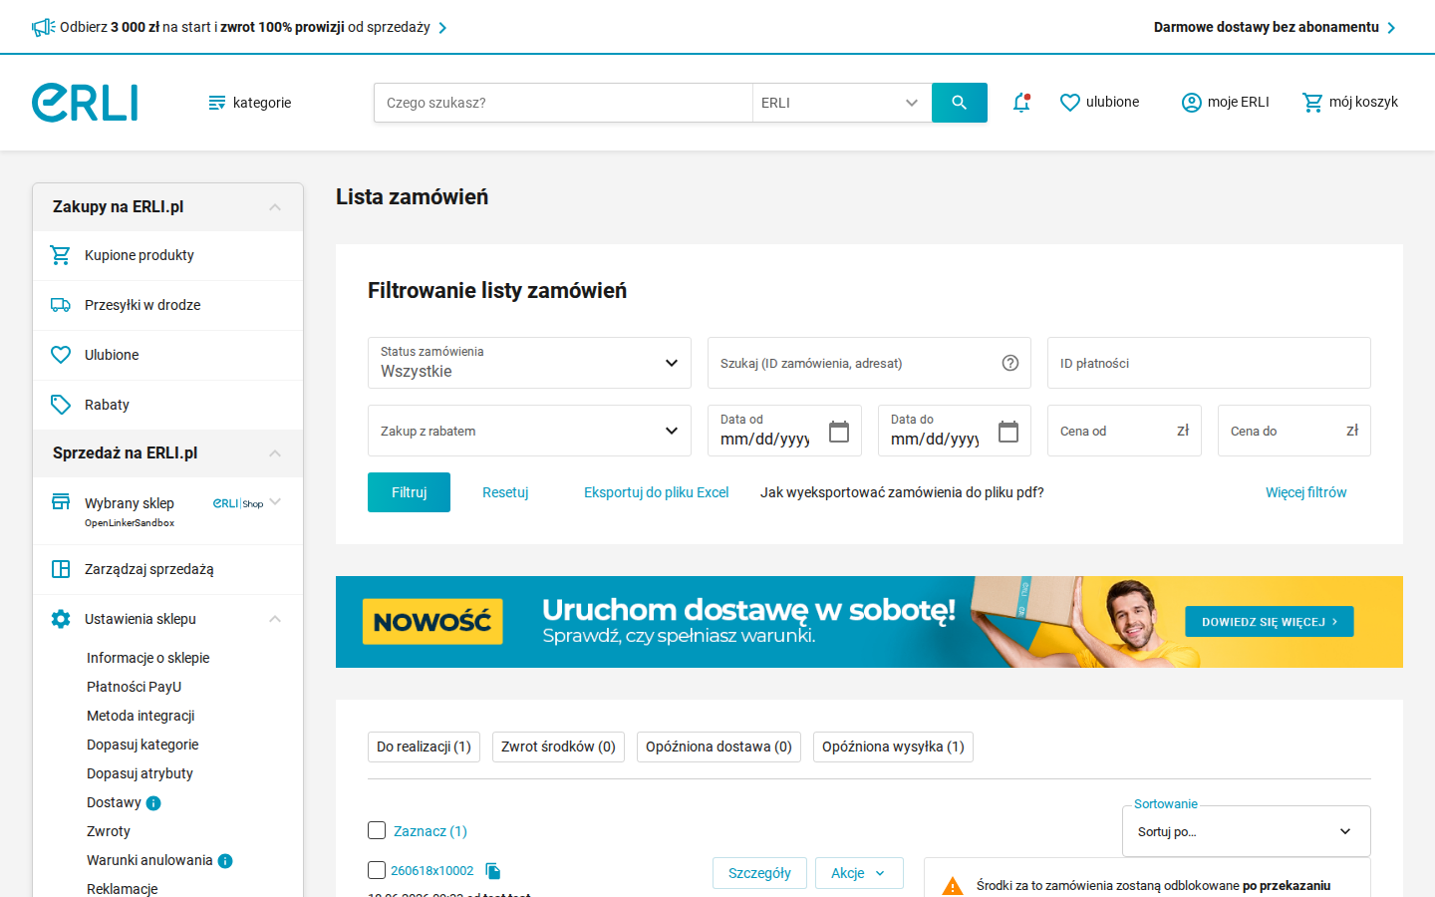Click Więcej filtrów link
1435x897 pixels.
1306,492
